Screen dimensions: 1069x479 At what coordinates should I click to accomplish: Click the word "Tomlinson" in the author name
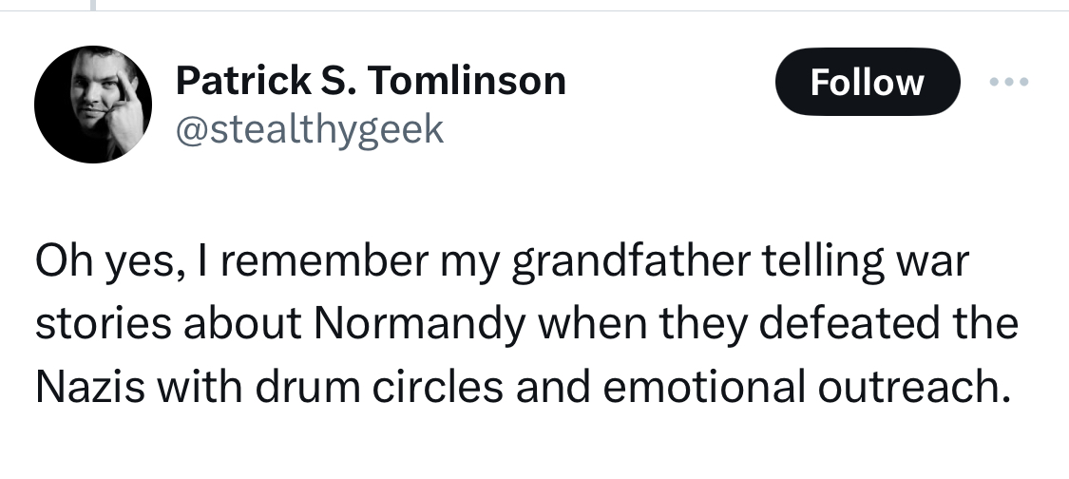(468, 81)
